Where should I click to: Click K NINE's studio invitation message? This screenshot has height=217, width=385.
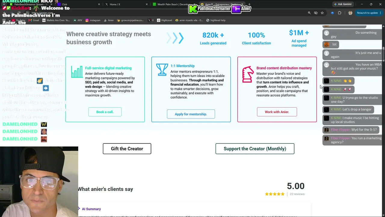point(352,100)
